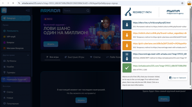Click the Redirect Path logo

point(138,12)
